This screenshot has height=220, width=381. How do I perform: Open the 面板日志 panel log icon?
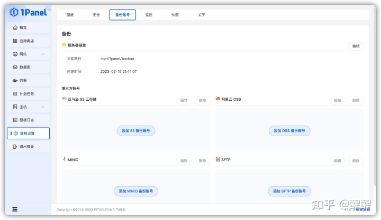(15, 120)
